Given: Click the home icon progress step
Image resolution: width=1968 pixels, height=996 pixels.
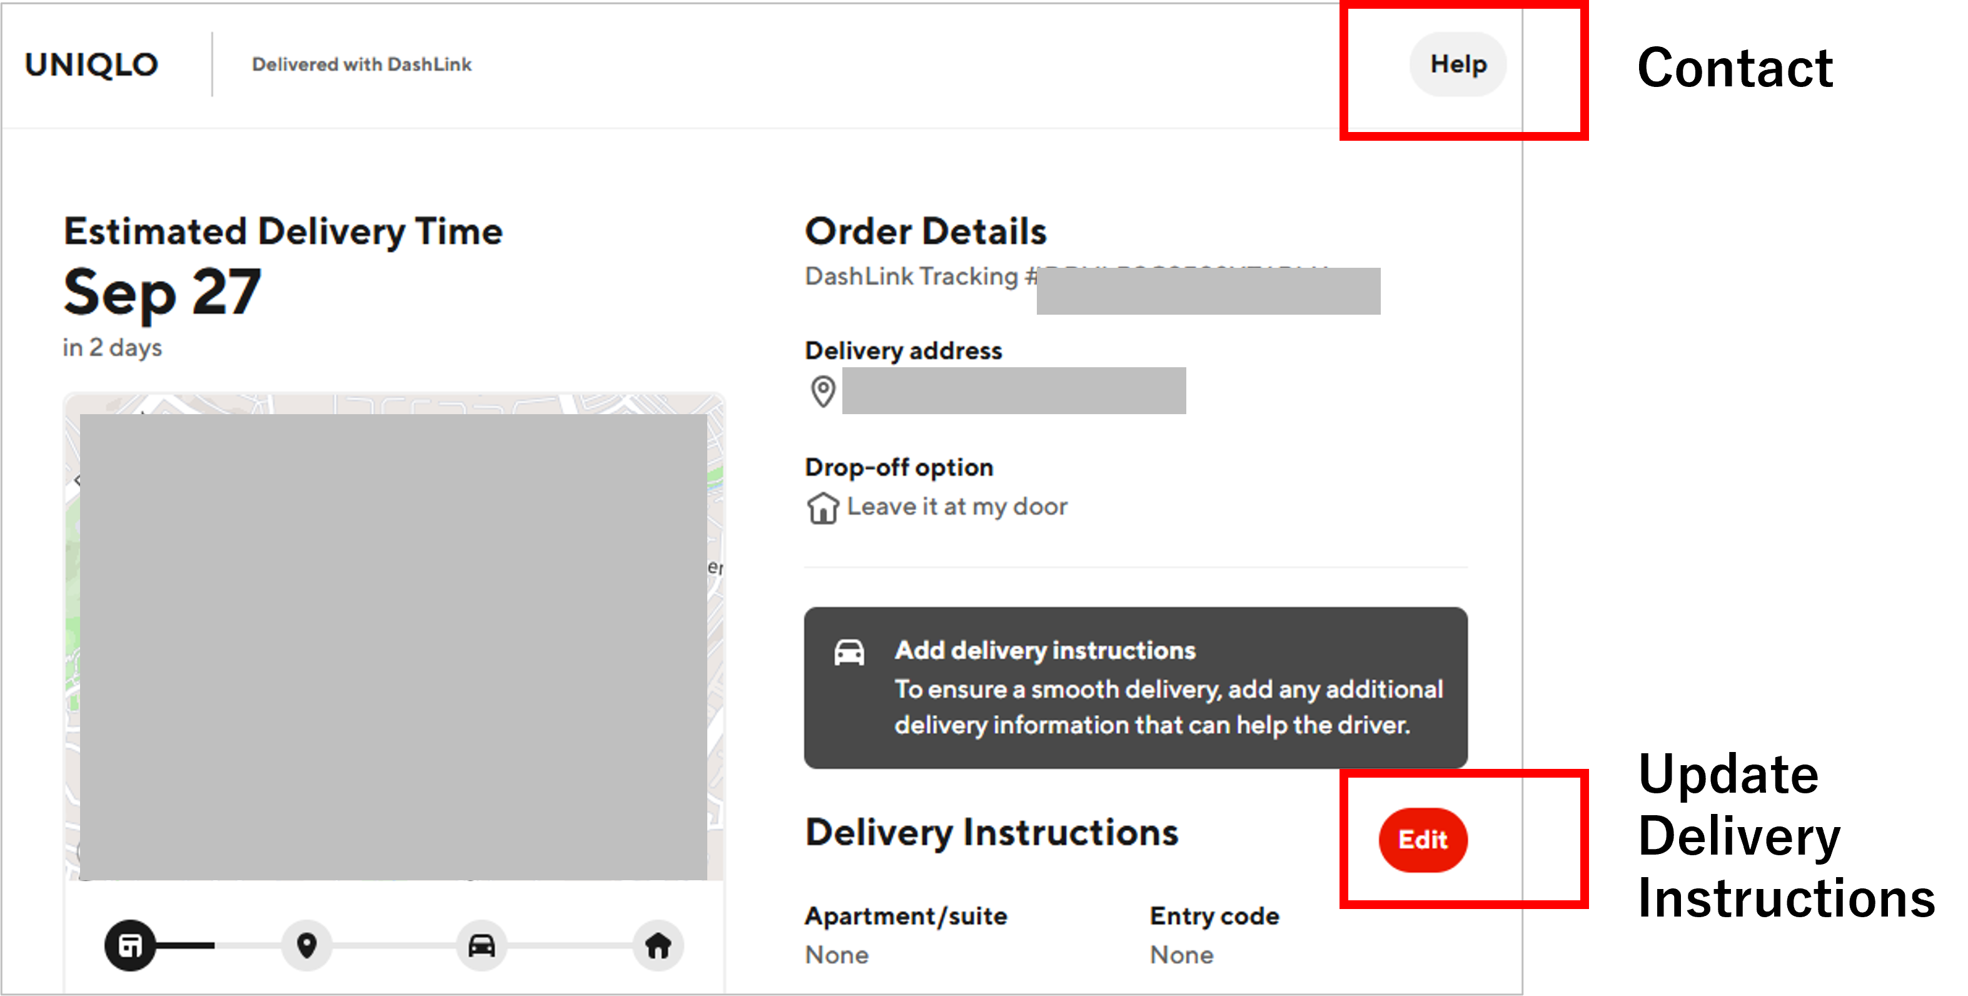Looking at the screenshot, I should click(x=658, y=945).
